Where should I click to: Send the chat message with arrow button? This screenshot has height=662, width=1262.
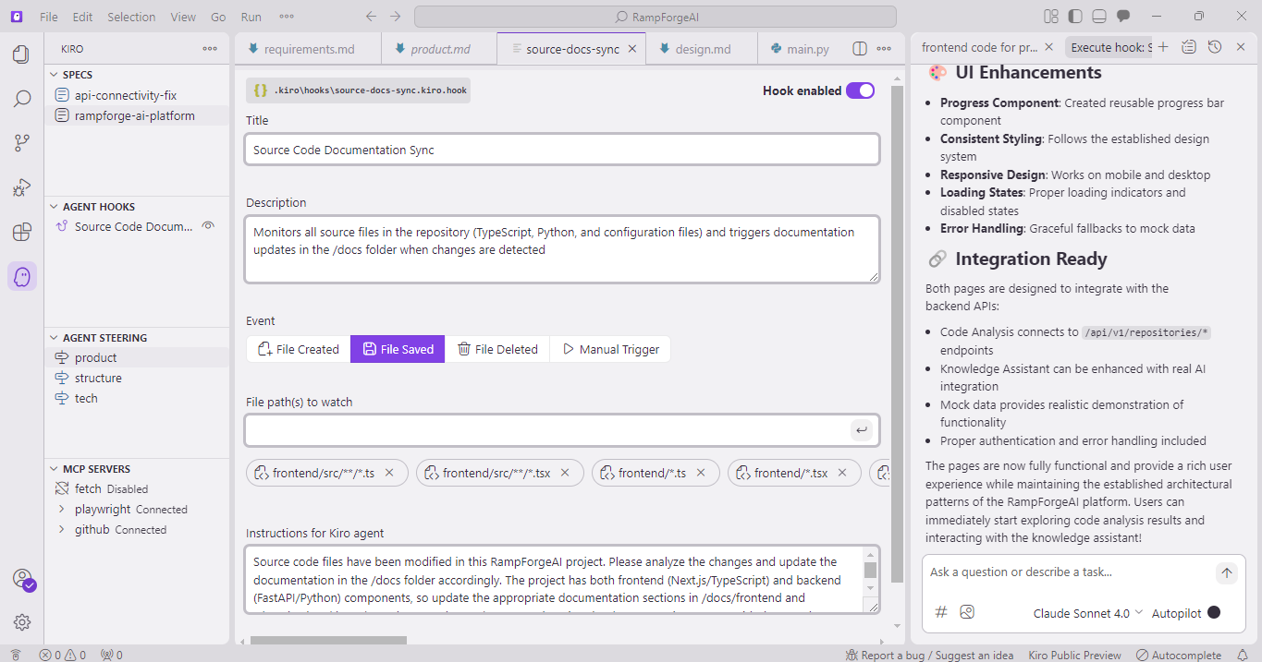1226,573
